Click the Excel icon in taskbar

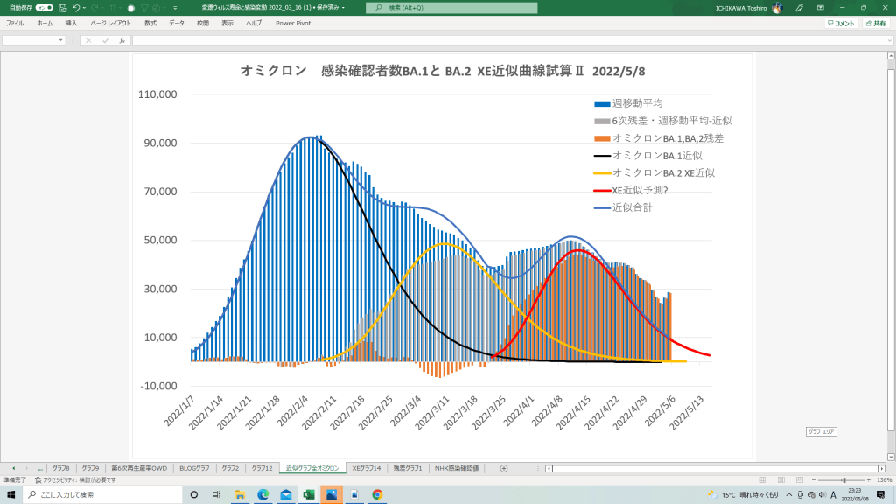(x=309, y=494)
